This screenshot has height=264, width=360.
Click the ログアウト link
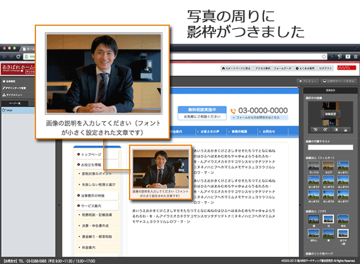tap(325, 69)
